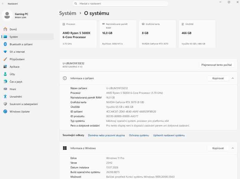Click Přejmenovat tento počítač button
This screenshot has height=179, width=240.
[216, 65]
